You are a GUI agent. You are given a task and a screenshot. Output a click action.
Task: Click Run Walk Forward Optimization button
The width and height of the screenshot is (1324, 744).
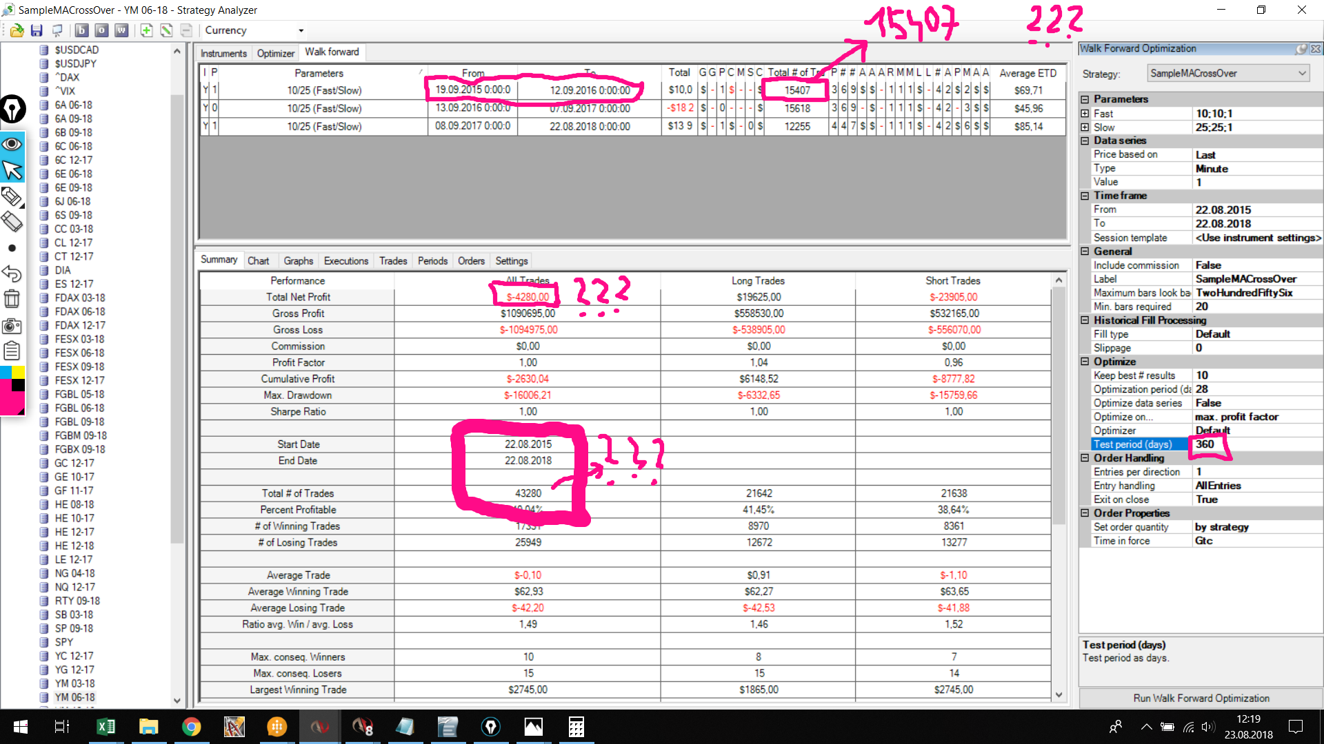(x=1201, y=698)
